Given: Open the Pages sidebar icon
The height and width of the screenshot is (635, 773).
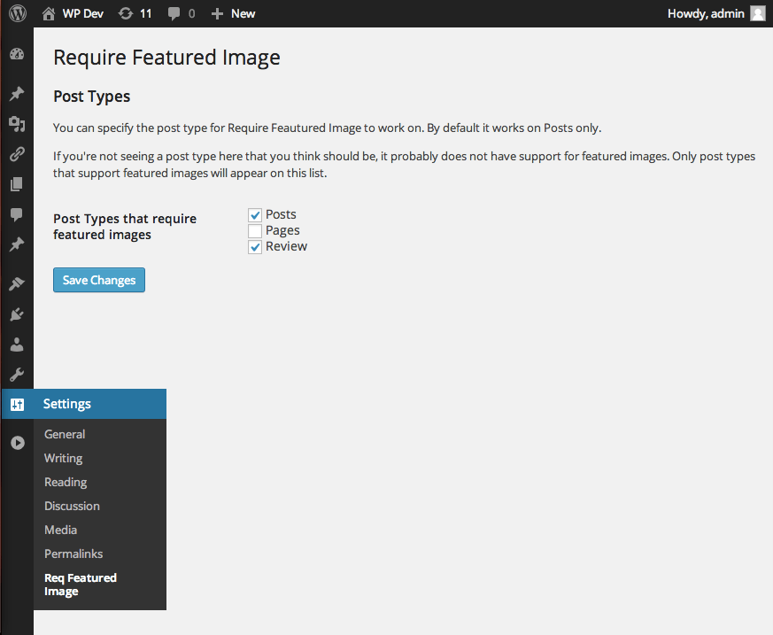Looking at the screenshot, I should [x=17, y=184].
